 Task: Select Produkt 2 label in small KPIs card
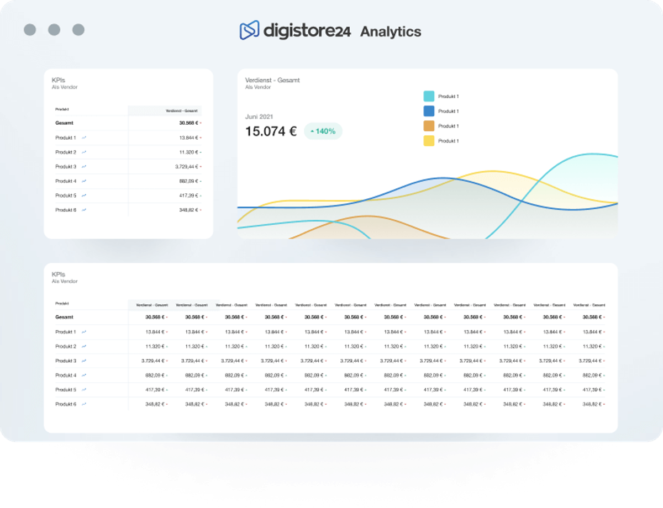66,152
